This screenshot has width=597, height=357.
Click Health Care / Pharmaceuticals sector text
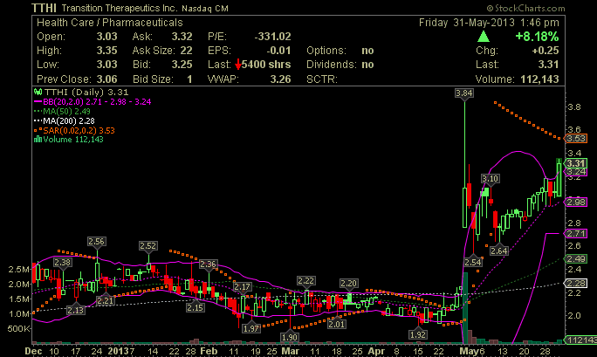click(x=110, y=23)
